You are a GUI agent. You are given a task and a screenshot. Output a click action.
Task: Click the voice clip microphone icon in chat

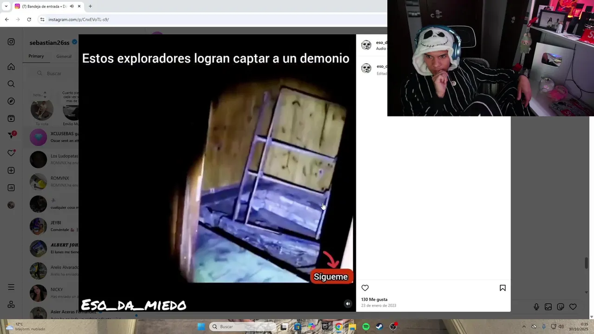point(536,307)
